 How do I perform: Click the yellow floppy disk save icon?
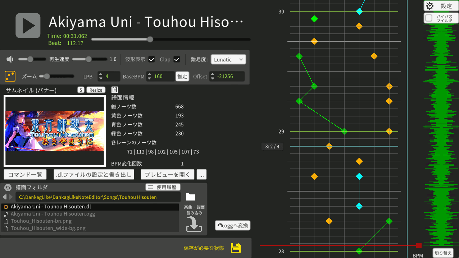tap(236, 248)
